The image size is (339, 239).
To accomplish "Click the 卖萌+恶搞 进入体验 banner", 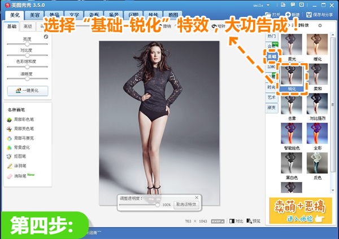I will (301, 210).
